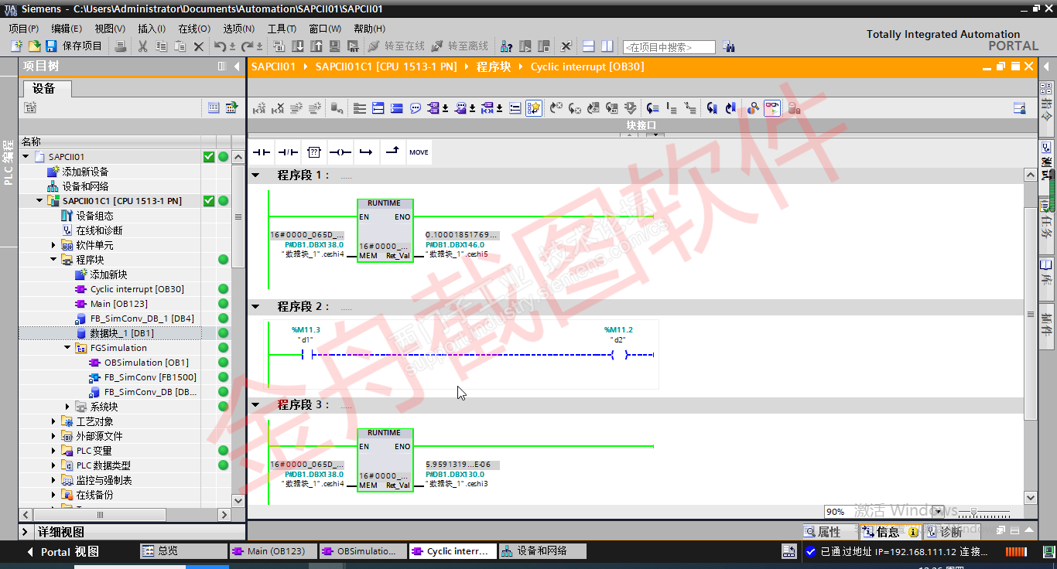This screenshot has height=569, width=1057.
Task: Toggle program status monitoring with glasses icon
Action: pos(772,108)
